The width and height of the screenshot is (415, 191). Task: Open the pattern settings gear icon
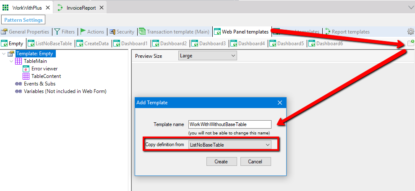[x=410, y=31]
